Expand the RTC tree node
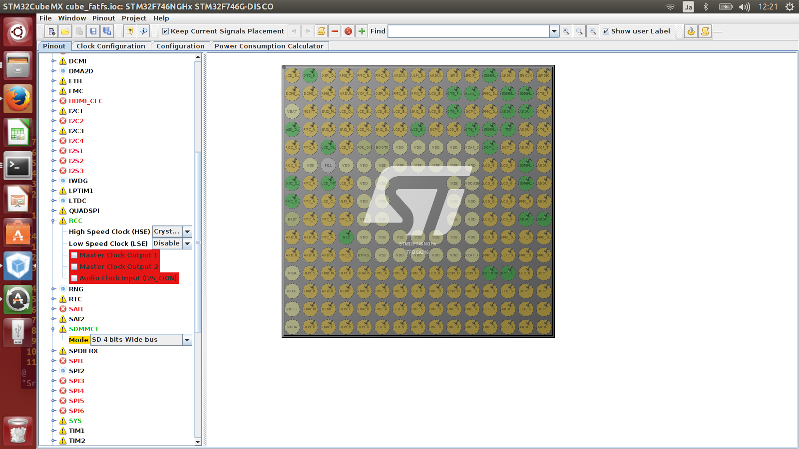Viewport: 799px width, 449px height. tap(53, 299)
